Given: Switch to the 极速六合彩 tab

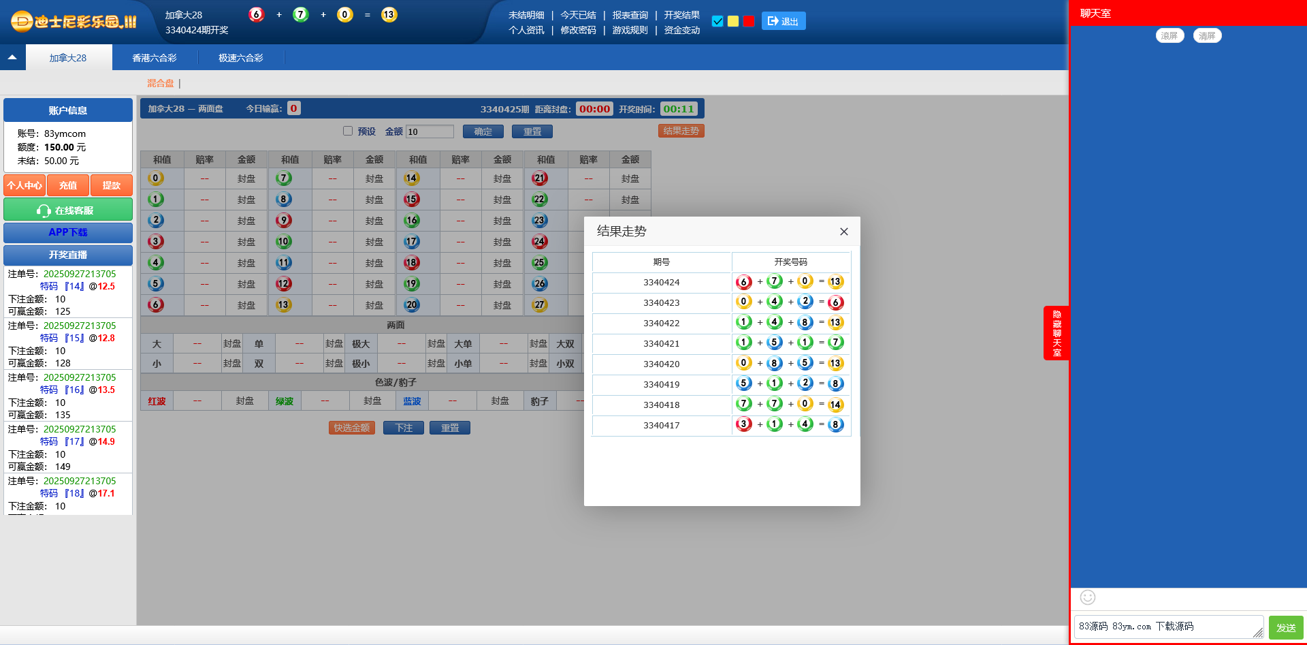Looking at the screenshot, I should click(240, 58).
